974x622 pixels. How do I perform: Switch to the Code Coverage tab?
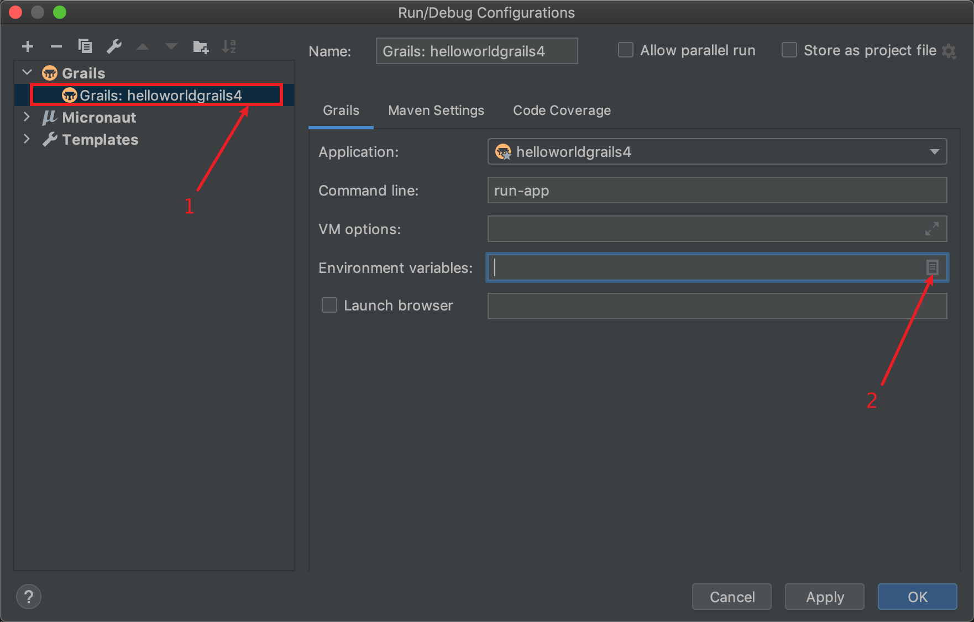pyautogui.click(x=562, y=110)
